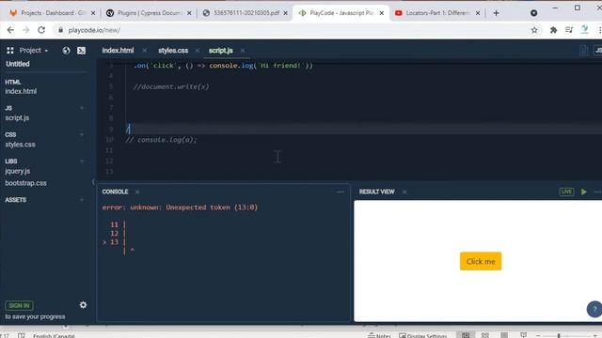Viewport: 602px width, 338px height.
Task: Close the script.js editor tab
Action: (243, 50)
